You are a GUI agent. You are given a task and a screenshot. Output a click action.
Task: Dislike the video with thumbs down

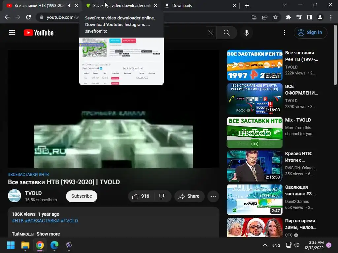[x=162, y=196]
